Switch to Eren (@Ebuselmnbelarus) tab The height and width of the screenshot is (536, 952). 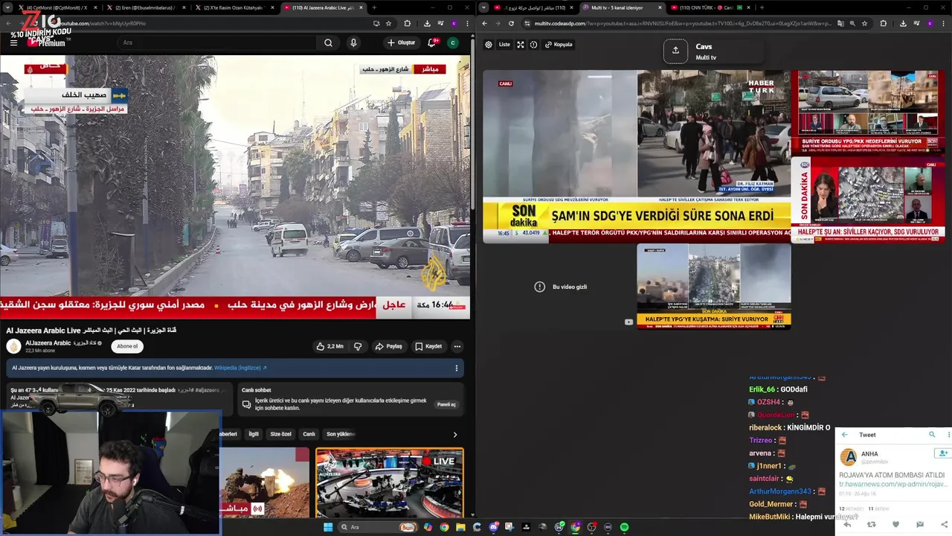pos(145,7)
